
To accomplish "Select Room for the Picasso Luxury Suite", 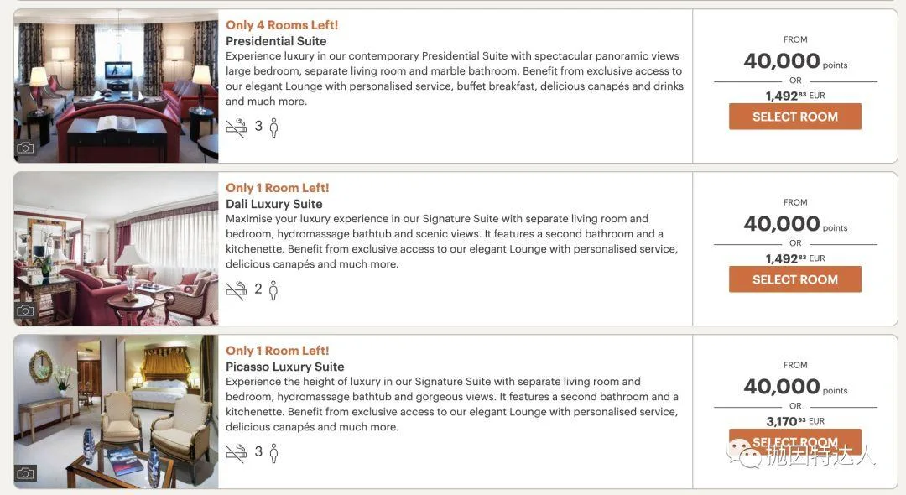I will coord(794,441).
